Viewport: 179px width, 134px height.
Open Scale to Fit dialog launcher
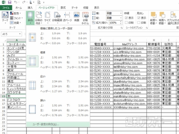(x=122, y=28)
